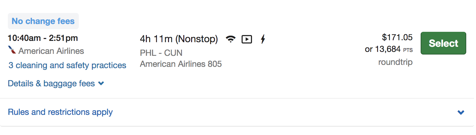The image size is (476, 135).
Task: Click the in-flight entertainment video icon
Action: [x=247, y=40]
